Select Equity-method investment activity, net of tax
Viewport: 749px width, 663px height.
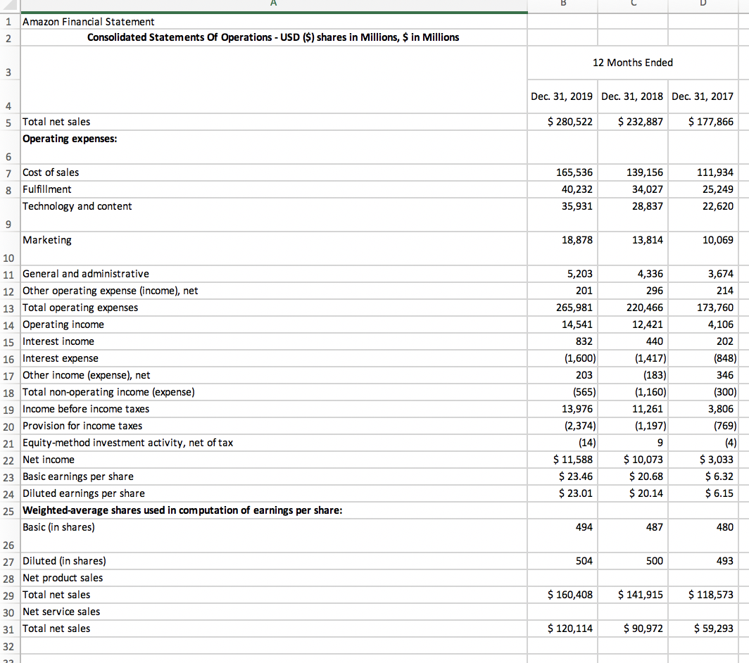coord(127,443)
